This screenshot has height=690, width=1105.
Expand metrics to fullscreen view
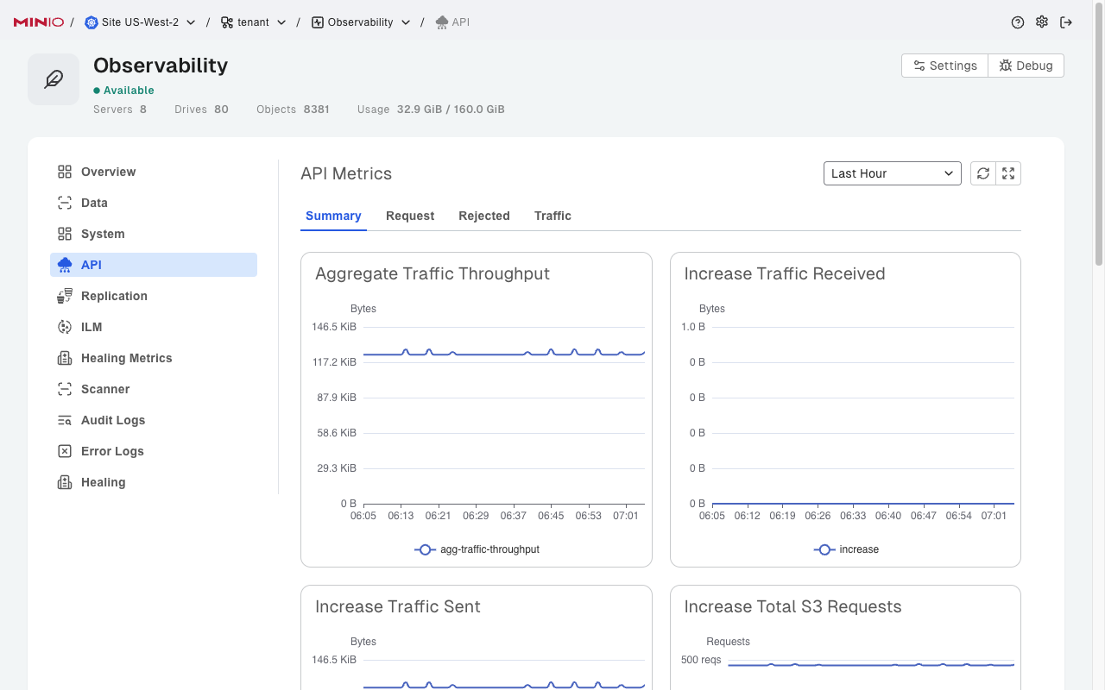pyautogui.click(x=1008, y=173)
